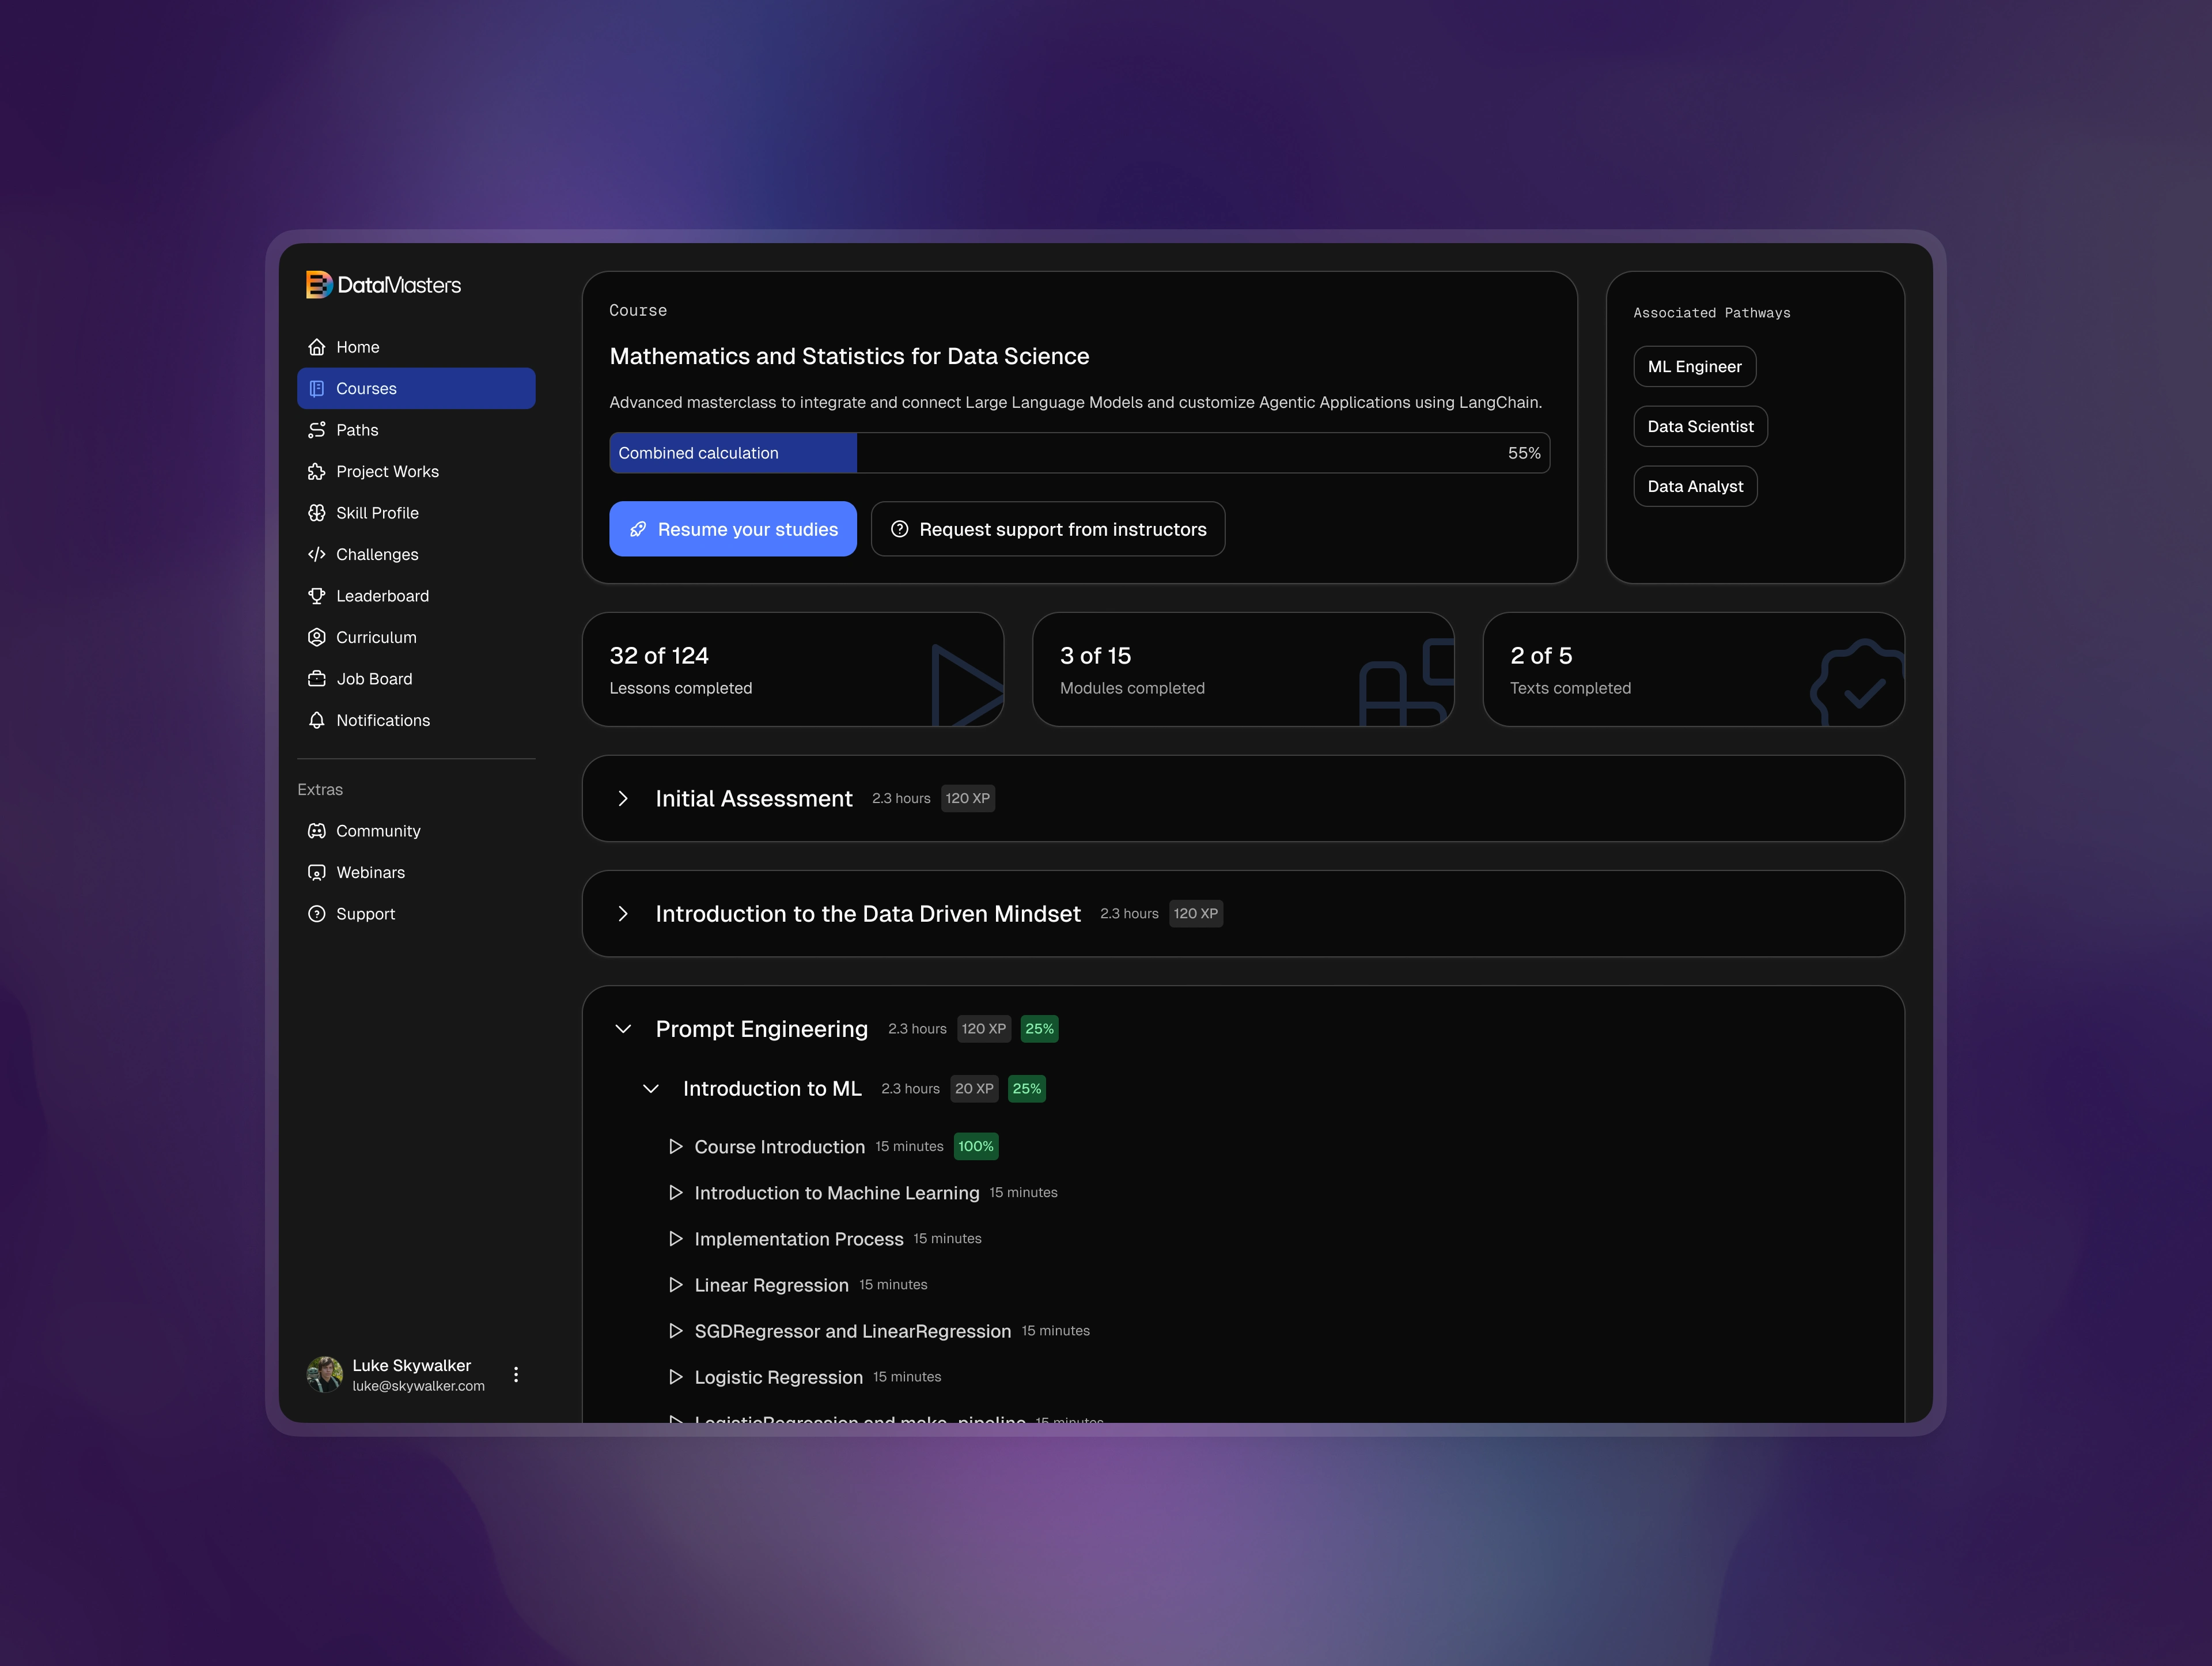Expand the Initial Assessment section

click(x=624, y=798)
